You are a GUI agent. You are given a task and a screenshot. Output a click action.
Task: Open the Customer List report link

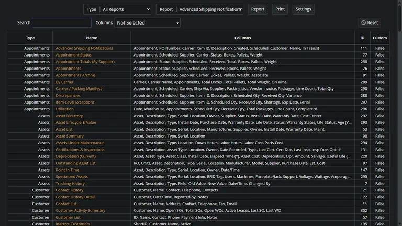click(68, 217)
